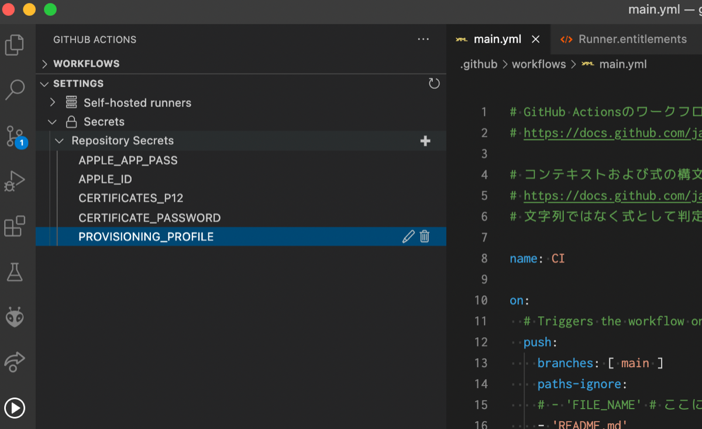Image resolution: width=702 pixels, height=429 pixels.
Task: Open the docs.github.com link on line 5
Action: tap(612, 195)
